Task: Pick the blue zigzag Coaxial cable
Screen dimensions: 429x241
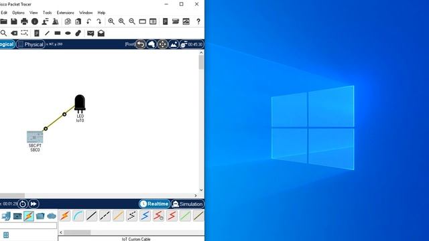Action: click(145, 216)
